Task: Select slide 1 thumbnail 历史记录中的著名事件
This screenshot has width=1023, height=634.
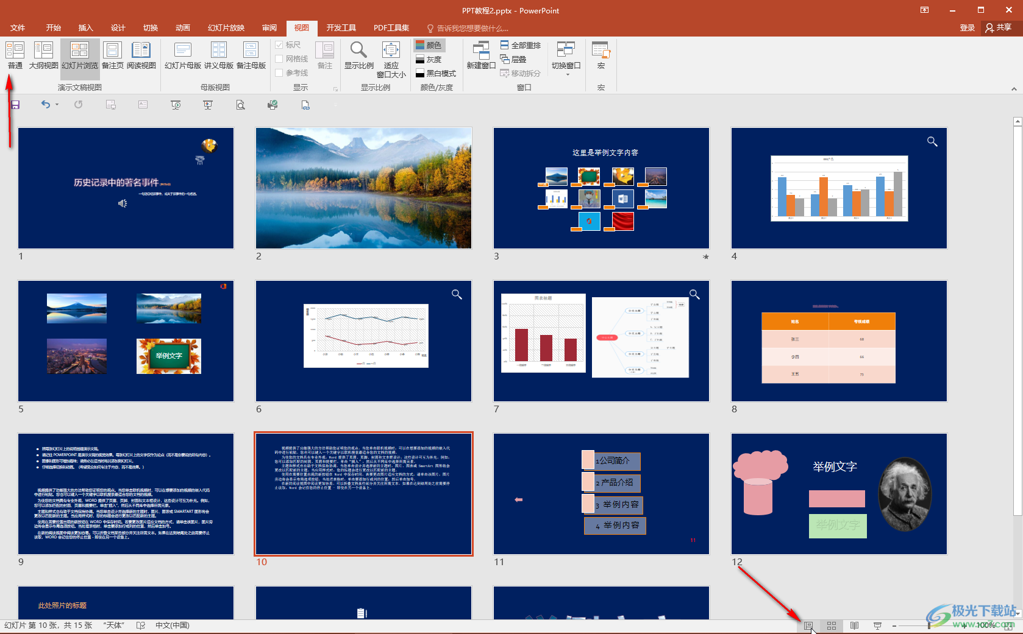Action: coord(126,188)
